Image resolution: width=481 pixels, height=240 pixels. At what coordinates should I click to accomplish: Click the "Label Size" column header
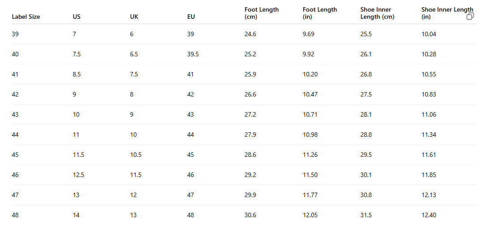(x=26, y=17)
